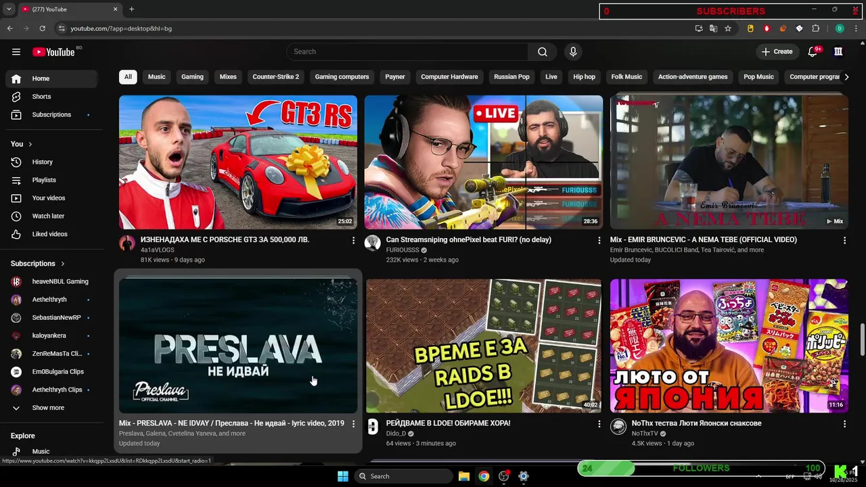Open options menu for Preslava mix
Screen dimensions: 866x487
[353, 423]
